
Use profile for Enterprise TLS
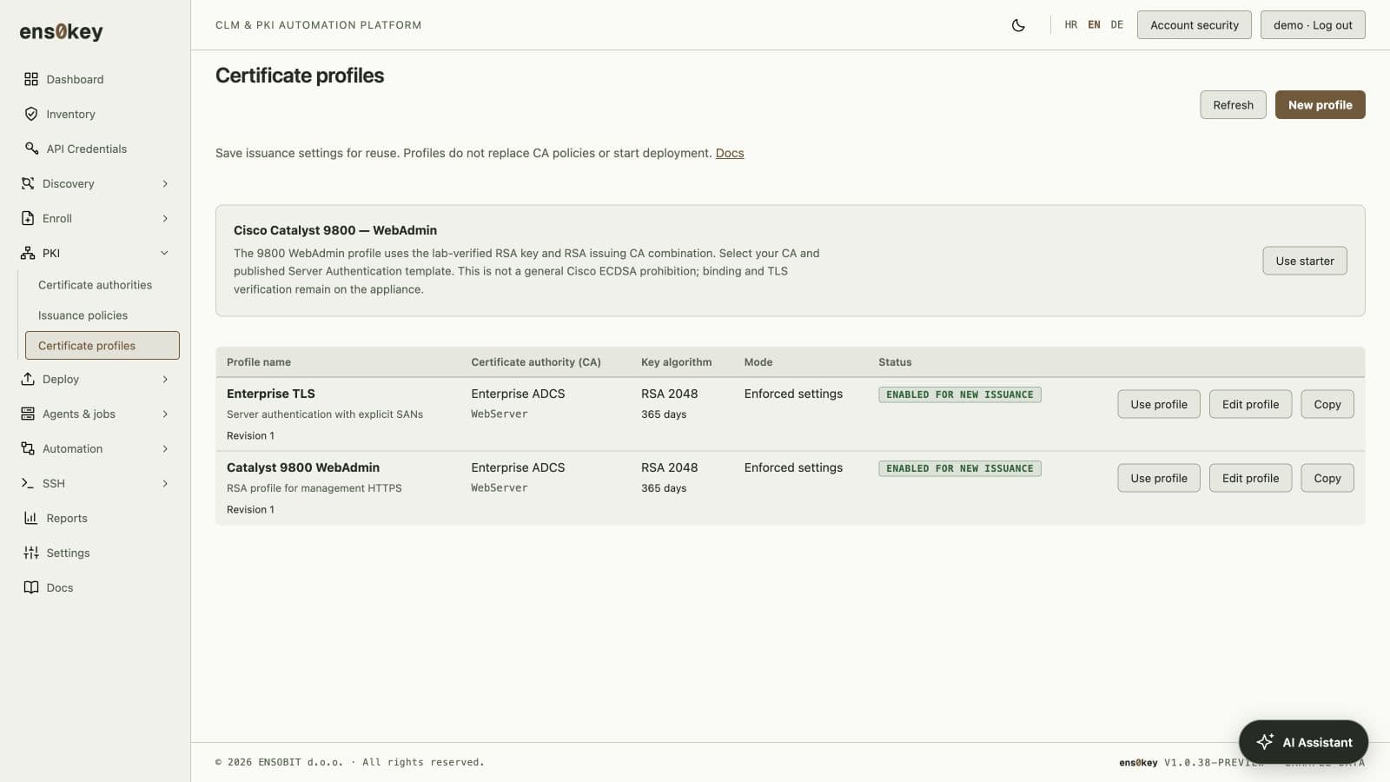coord(1159,404)
